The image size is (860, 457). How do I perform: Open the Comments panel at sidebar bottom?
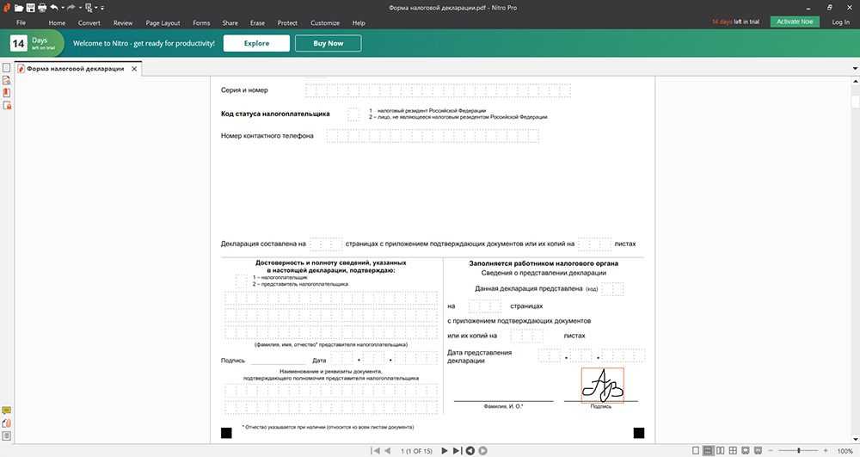(x=6, y=411)
